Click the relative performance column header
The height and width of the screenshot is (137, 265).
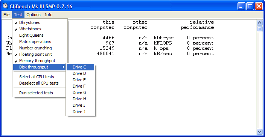pos(197,25)
